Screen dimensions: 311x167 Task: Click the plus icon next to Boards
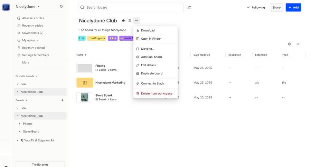tap(62, 100)
